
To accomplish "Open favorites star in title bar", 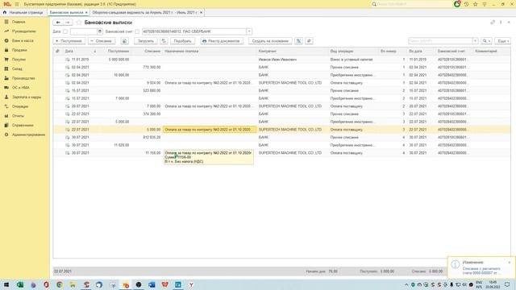I will tap(475, 4).
